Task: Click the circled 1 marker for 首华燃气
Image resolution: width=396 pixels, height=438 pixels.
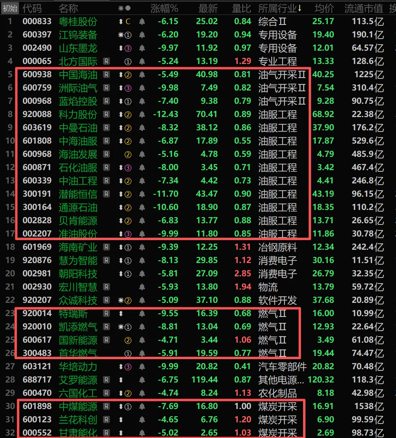Action: click(x=128, y=354)
